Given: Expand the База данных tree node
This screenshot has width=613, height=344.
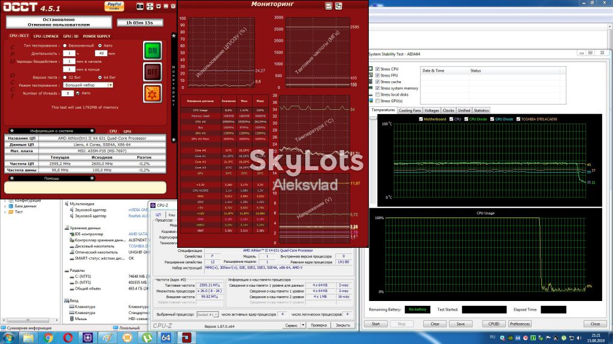Looking at the screenshot, I should coord(5,206).
